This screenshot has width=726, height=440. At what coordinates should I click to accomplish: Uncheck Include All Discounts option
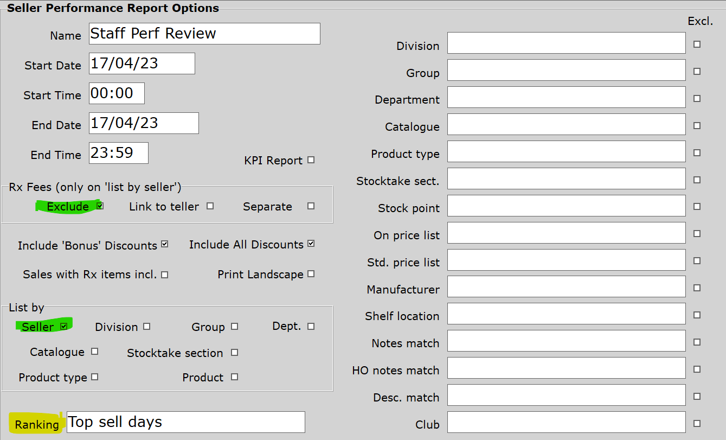311,244
